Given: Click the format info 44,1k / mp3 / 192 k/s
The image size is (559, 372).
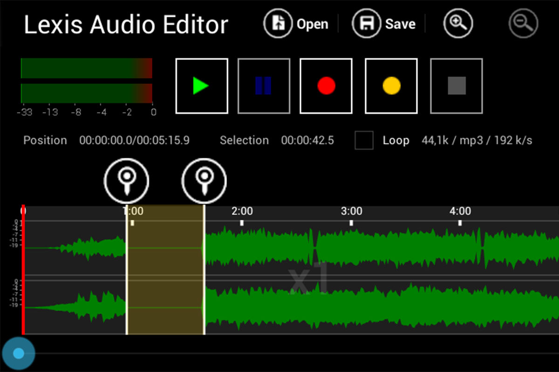Looking at the screenshot, I should [477, 140].
